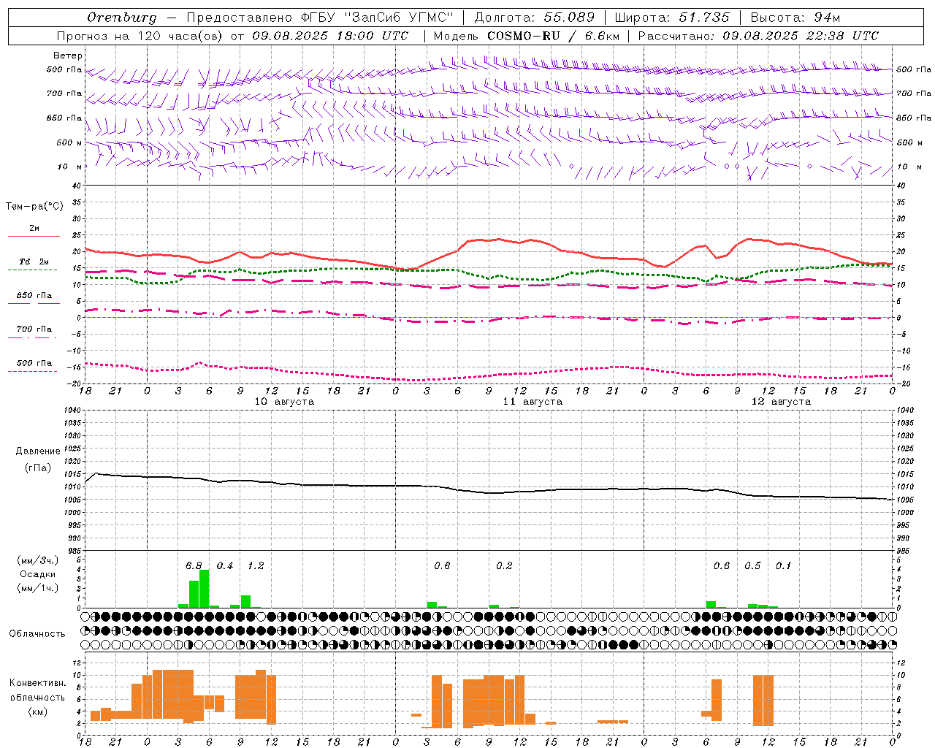Image resolution: width=935 pixels, height=748 pixels.
Task: Select the Тем-ра(°C) axis title
Action: coord(34,207)
